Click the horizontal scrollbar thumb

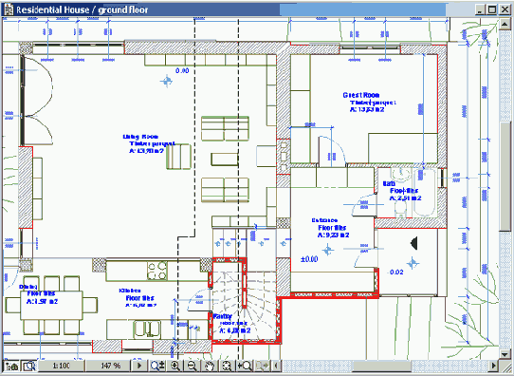tap(382, 366)
